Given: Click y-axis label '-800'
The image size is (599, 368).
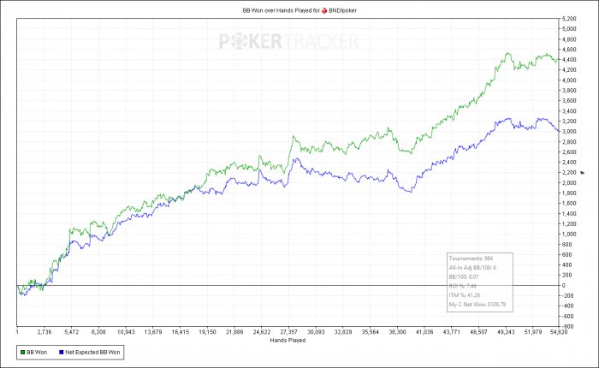Looking at the screenshot, I should (568, 327).
